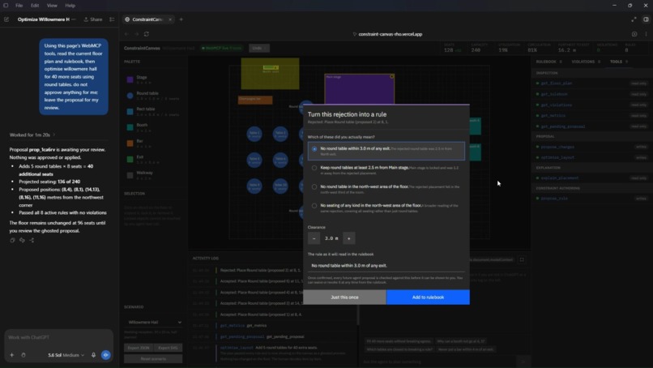Click the new chat compose icon
This screenshot has height=368, width=653.
click(x=6, y=19)
